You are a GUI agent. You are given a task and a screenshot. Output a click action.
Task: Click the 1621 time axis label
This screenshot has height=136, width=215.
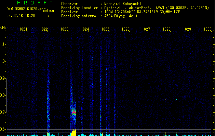(x=23, y=29)
